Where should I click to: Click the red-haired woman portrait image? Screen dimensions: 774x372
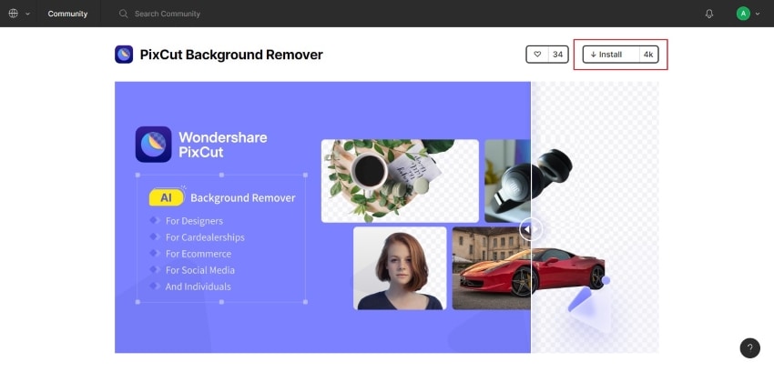pyautogui.click(x=400, y=268)
